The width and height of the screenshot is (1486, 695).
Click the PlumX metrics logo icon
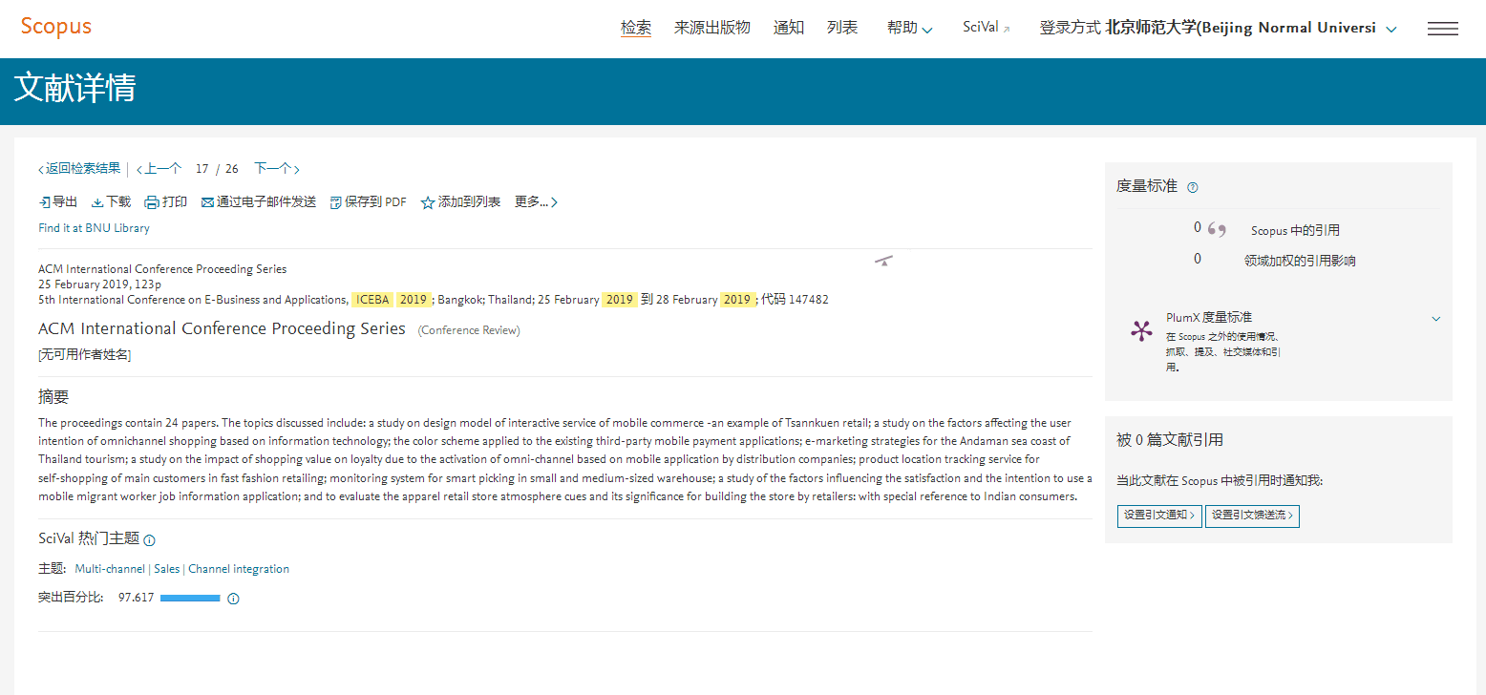pyautogui.click(x=1141, y=331)
